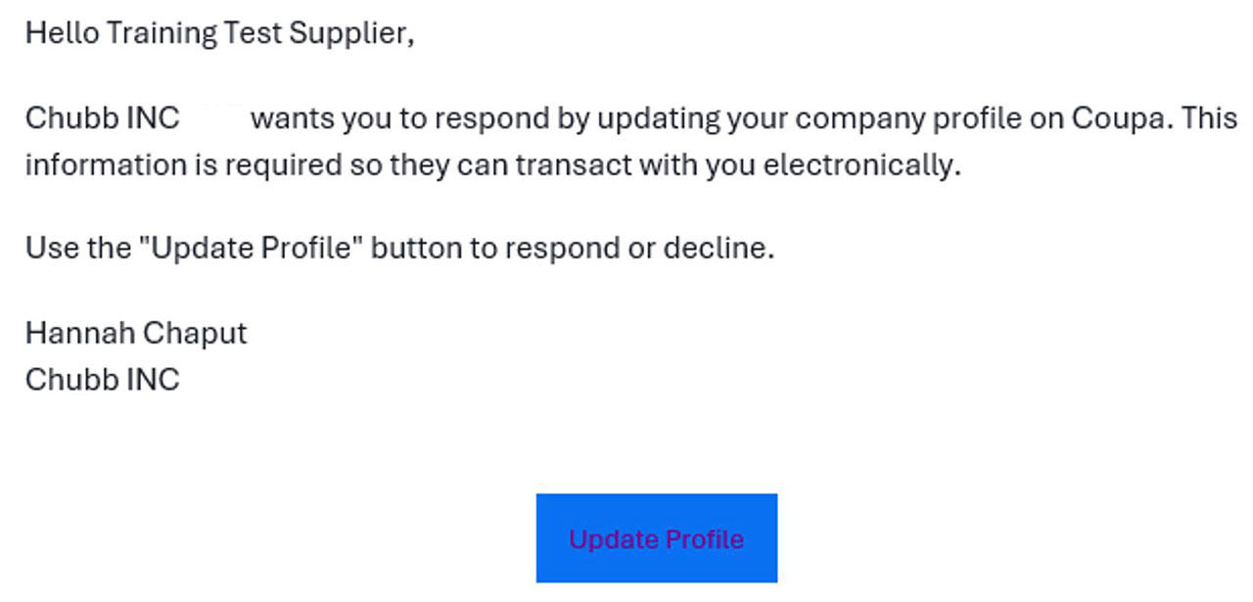This screenshot has height=602, width=1253.
Task: Click the signer name Hannah Chaput
Action: click(x=136, y=333)
